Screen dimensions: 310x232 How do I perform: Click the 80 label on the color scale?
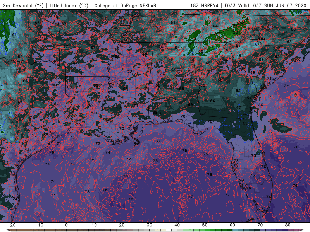(x=288, y=225)
